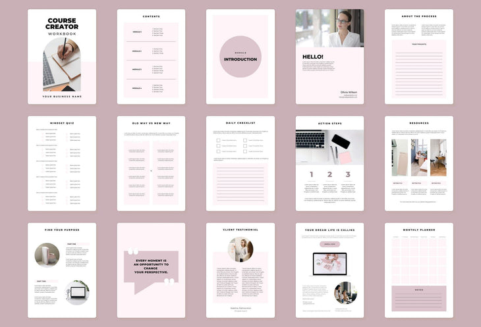
Task: Click the number 3 on Action Steps page
Action: [348, 174]
